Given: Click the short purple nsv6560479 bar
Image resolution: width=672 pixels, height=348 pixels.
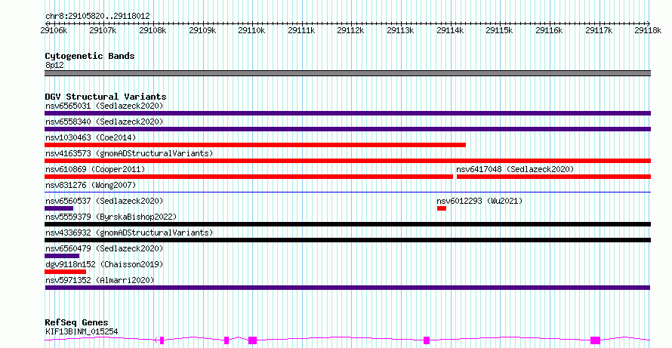Looking at the screenshot, I should [x=62, y=256].
